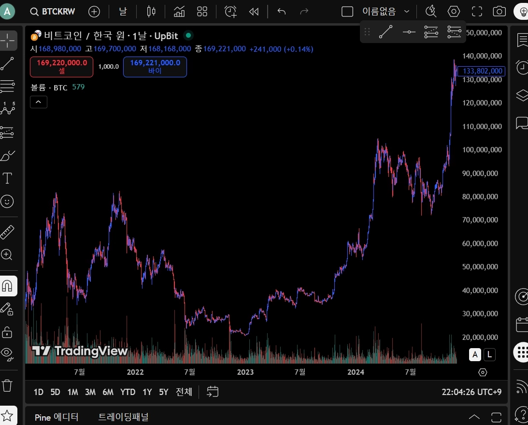Image resolution: width=528 pixels, height=425 pixels.
Task: Add symbol to compare with plus icon
Action: tap(94, 12)
